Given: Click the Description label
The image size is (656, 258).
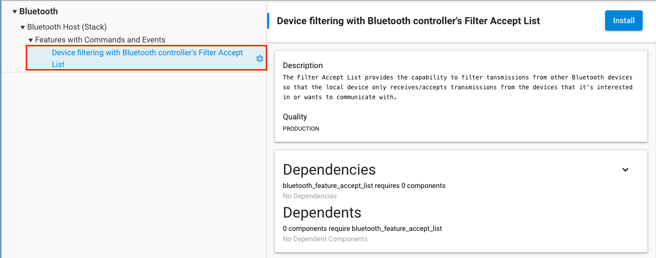Looking at the screenshot, I should click(x=303, y=66).
